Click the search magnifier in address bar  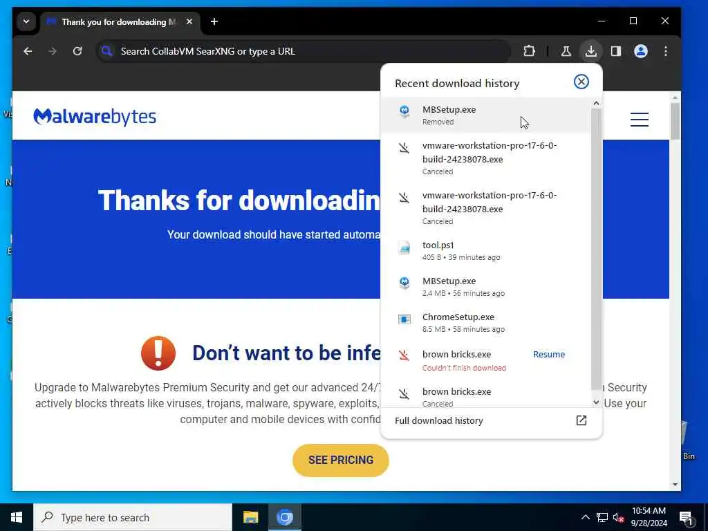(x=107, y=51)
